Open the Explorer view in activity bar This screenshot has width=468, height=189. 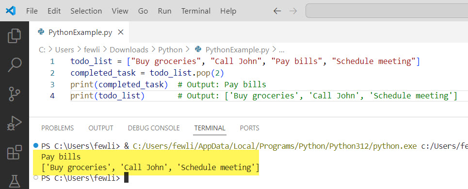(x=15, y=36)
